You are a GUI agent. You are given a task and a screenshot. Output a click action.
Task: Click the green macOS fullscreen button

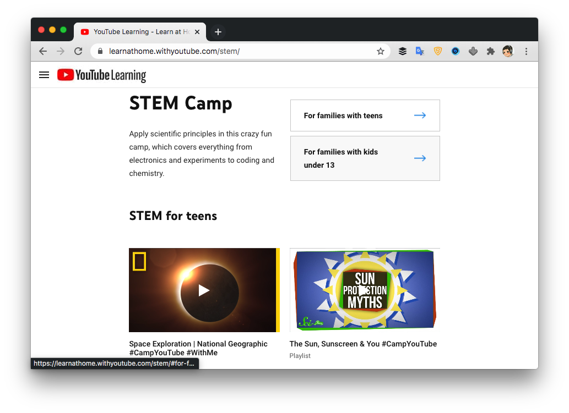[63, 30]
